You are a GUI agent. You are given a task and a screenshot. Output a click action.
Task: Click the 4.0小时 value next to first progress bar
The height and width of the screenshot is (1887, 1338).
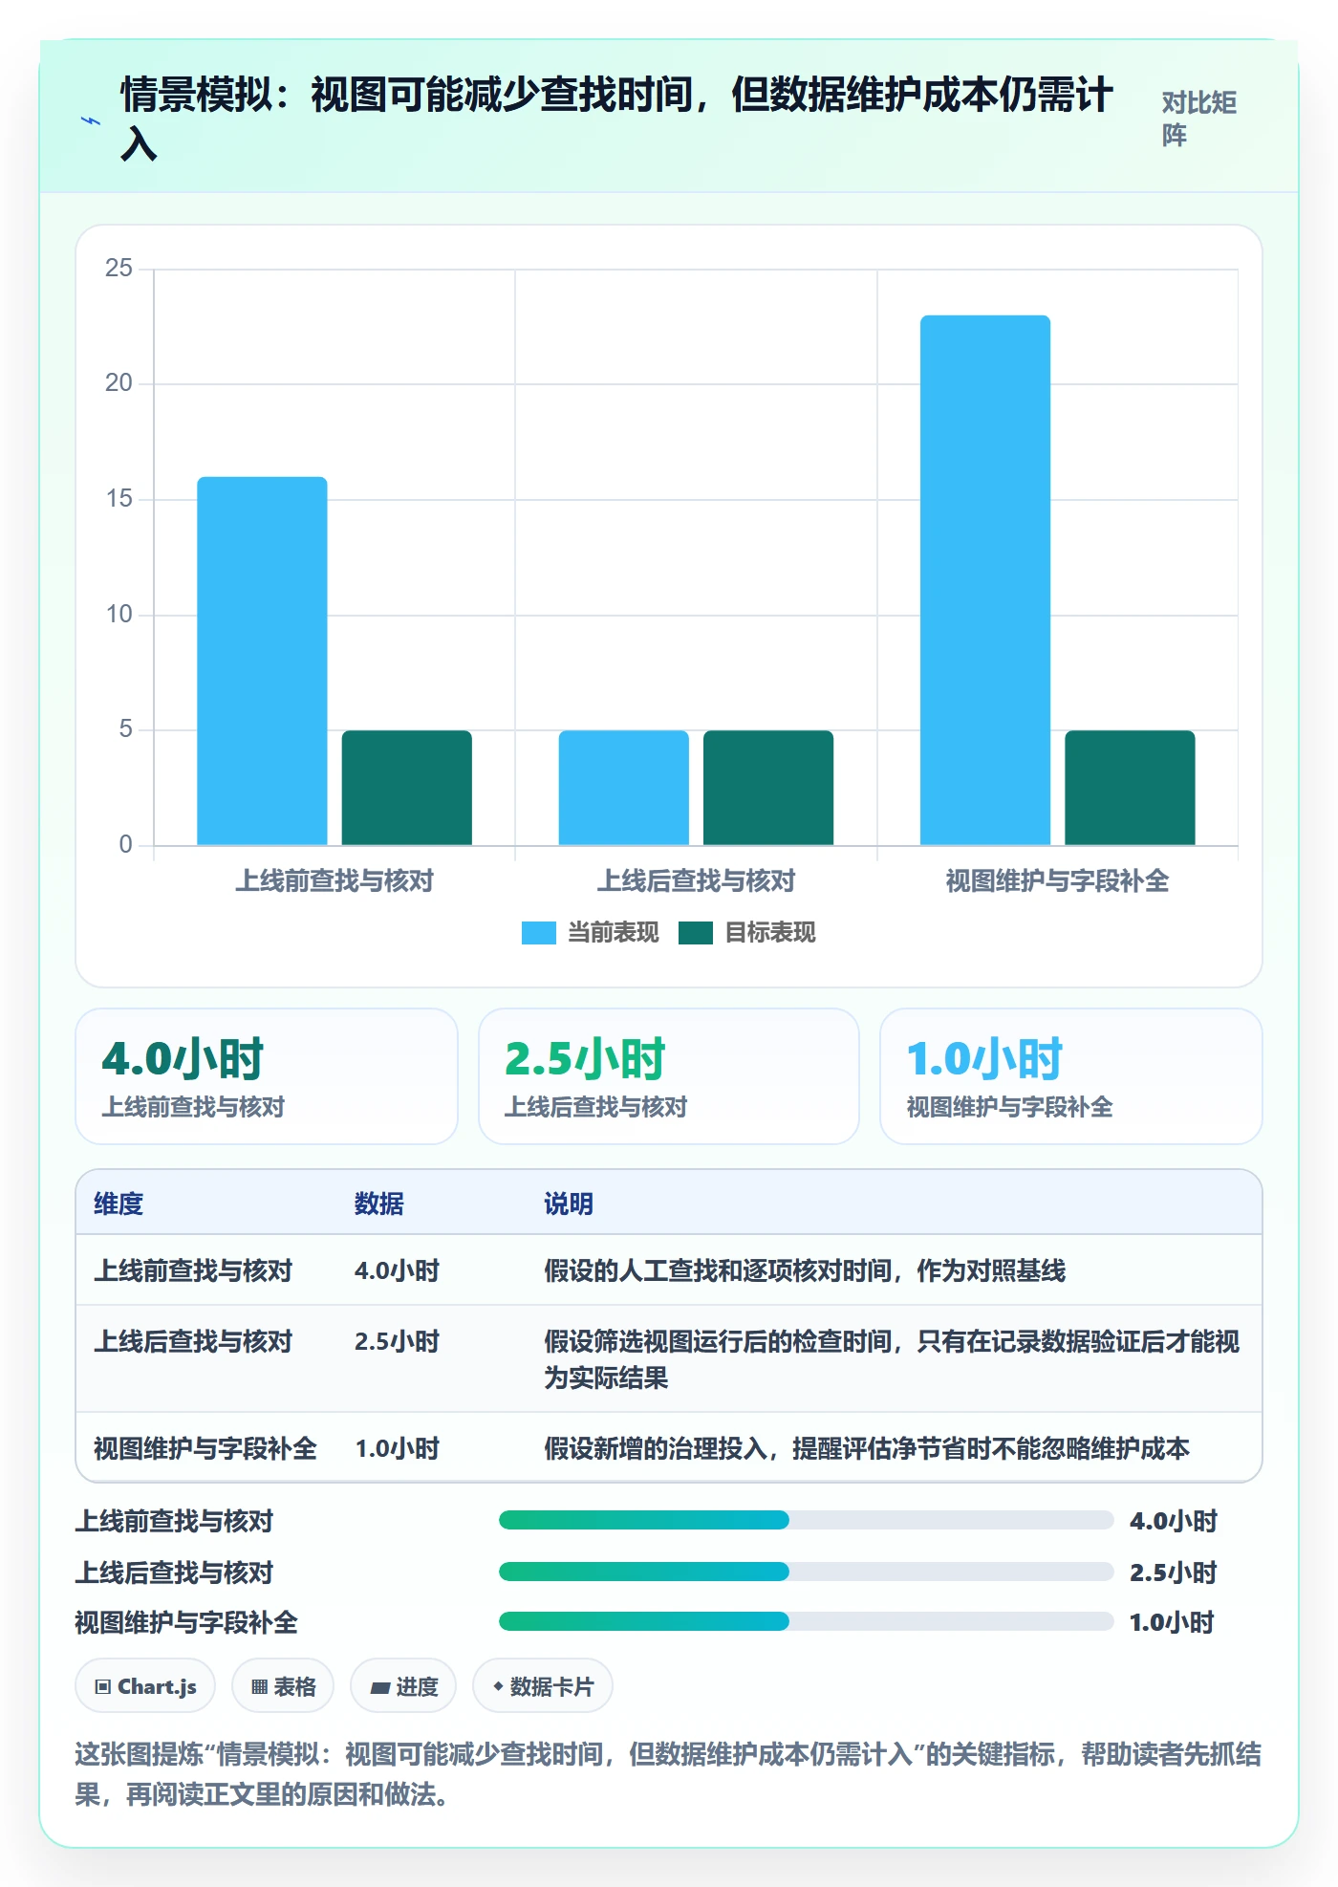(1174, 1521)
